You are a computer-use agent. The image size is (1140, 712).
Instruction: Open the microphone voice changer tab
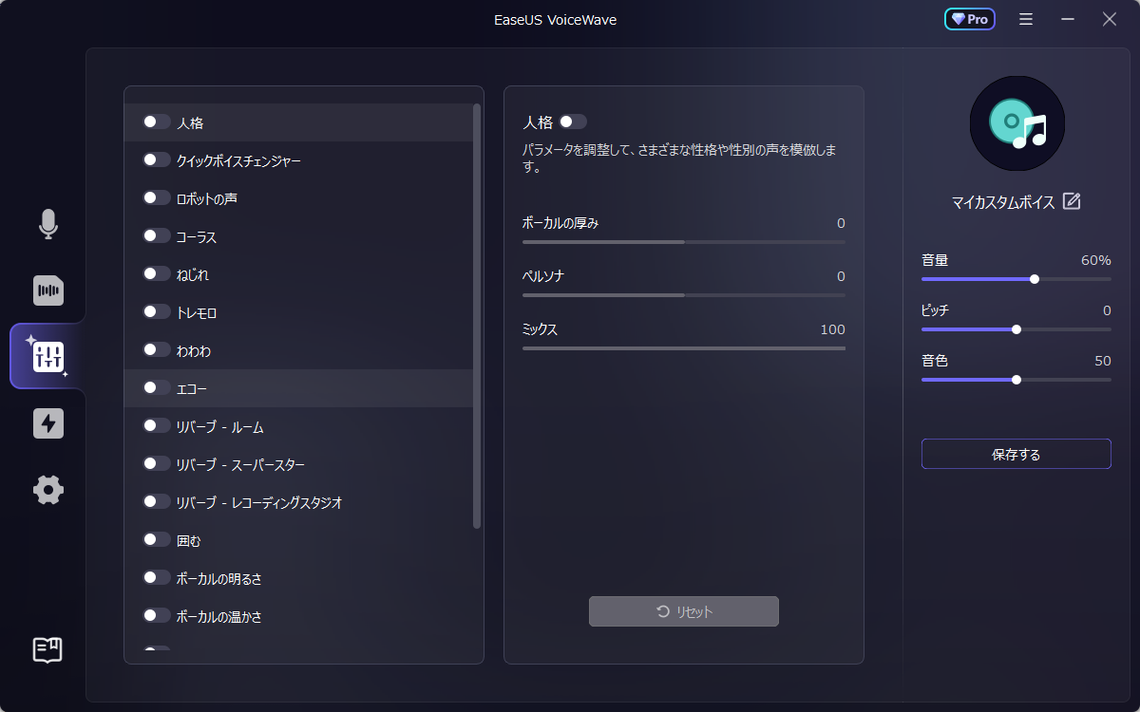[x=48, y=224]
